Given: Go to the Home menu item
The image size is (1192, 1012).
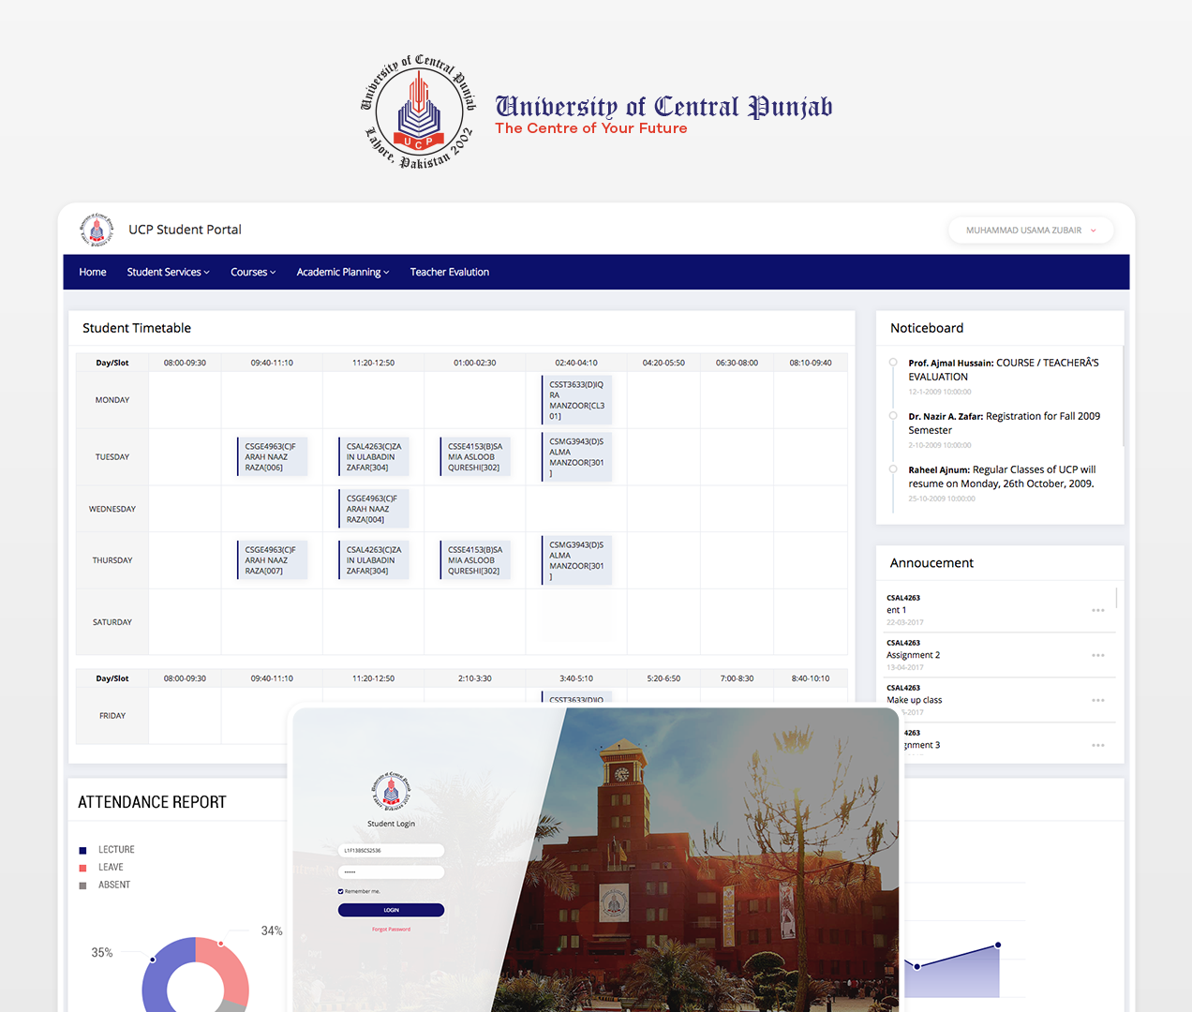Looking at the screenshot, I should (93, 272).
